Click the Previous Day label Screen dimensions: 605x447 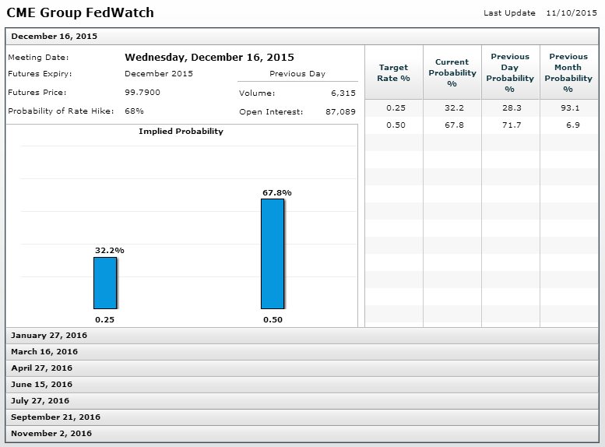pos(297,74)
